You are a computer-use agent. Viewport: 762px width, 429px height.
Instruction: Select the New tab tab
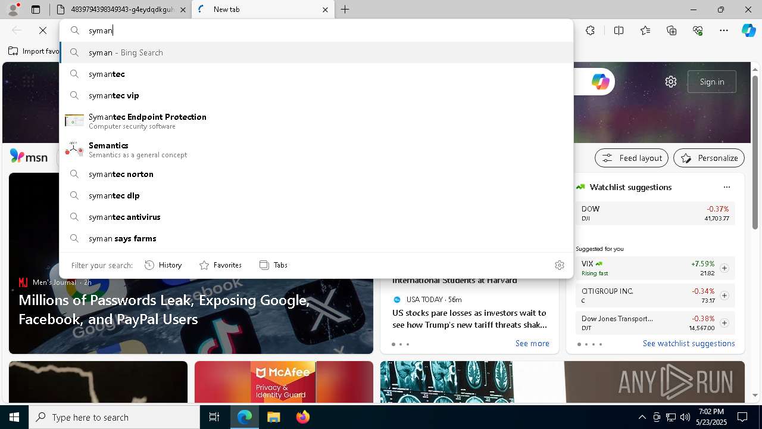click(x=263, y=10)
